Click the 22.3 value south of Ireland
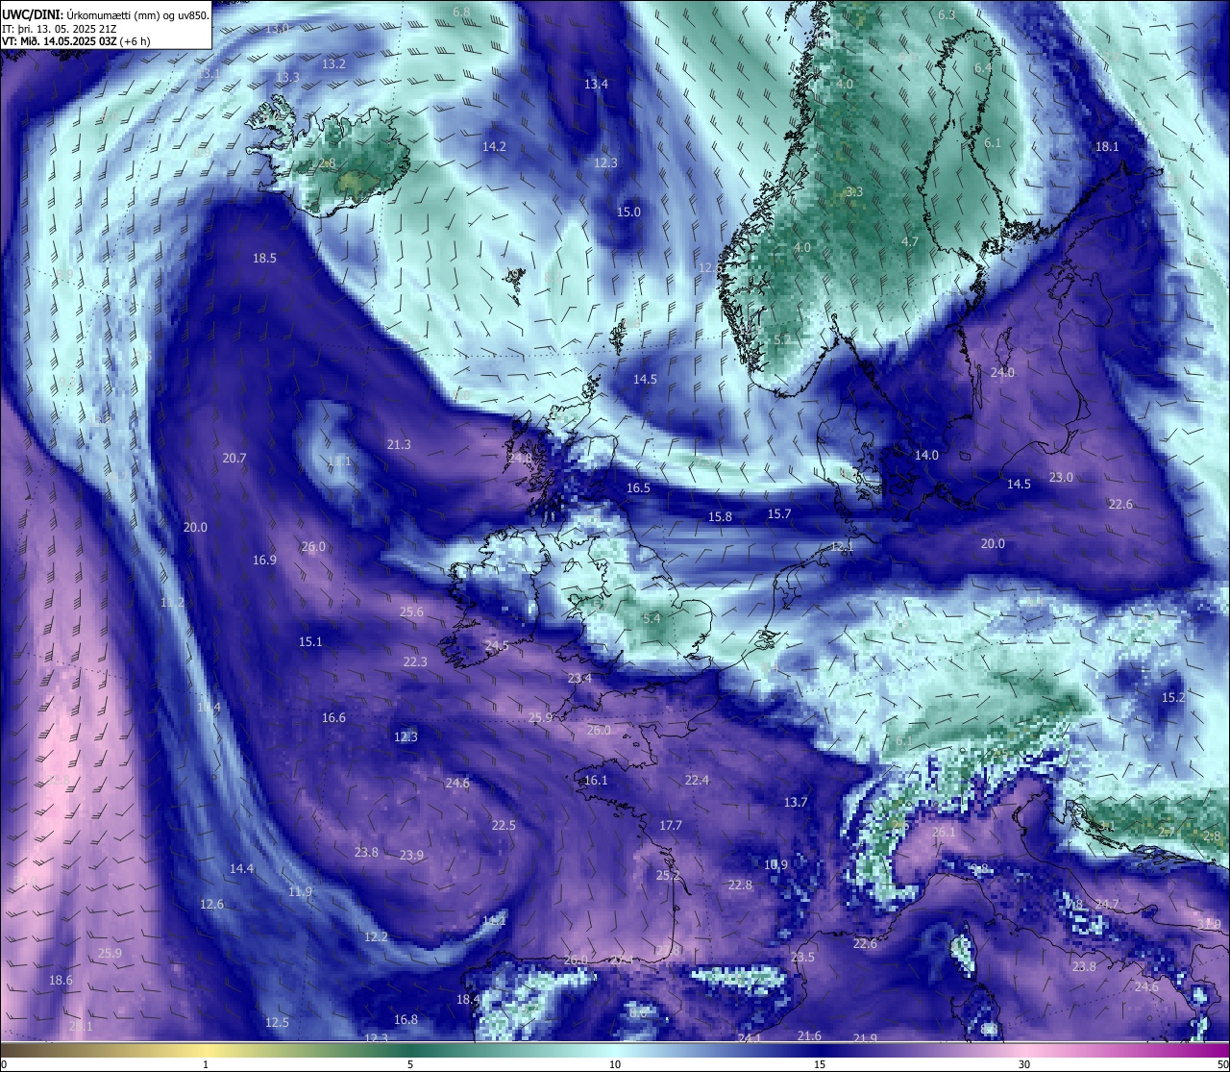Image resolution: width=1230 pixels, height=1072 pixels. [x=415, y=662]
